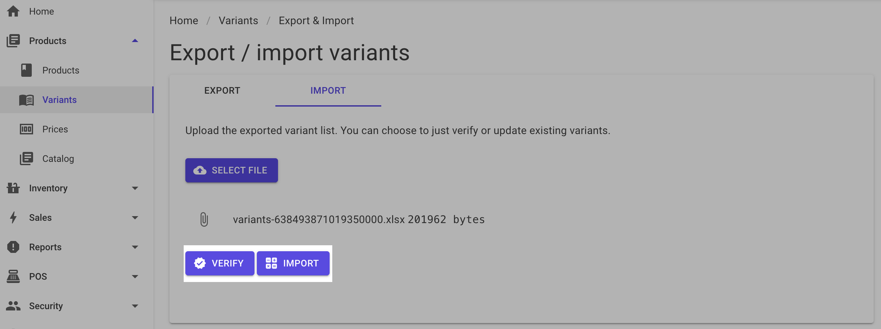Collapse the Products section arrow

(135, 41)
